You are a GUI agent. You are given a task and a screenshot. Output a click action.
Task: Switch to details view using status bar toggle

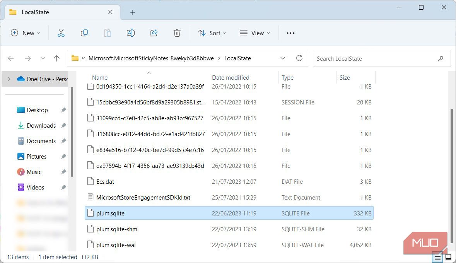437,257
